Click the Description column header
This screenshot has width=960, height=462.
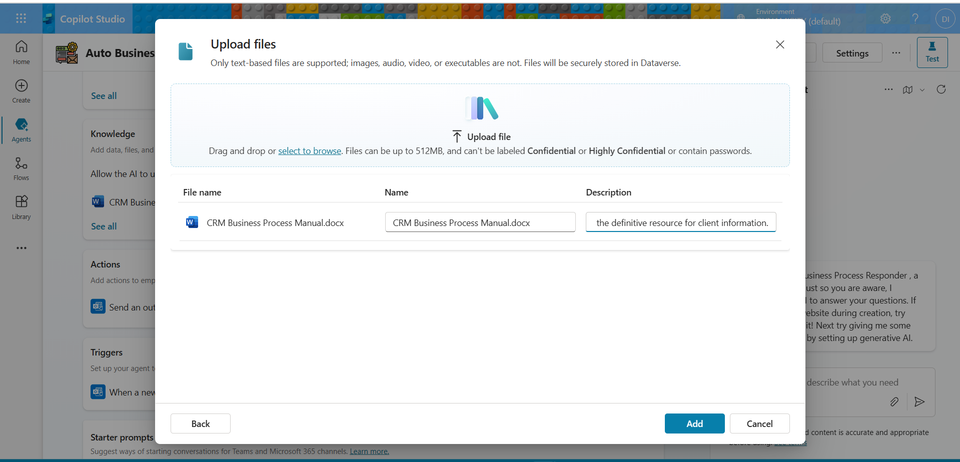click(608, 192)
